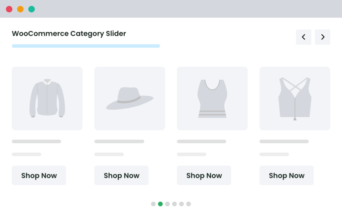Screen dimensions: 342x224
Task: Select the third pagination dot
Action: coord(167,204)
